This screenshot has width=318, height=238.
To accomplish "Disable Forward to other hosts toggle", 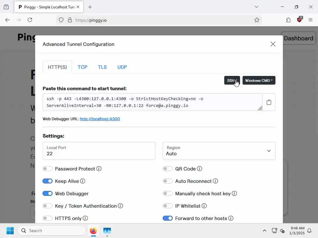I will tap(168, 218).
